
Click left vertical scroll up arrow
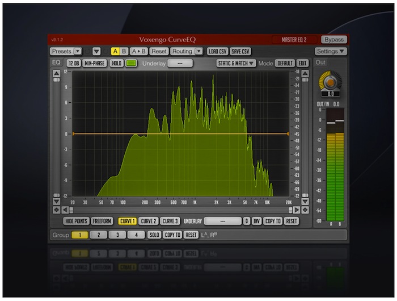click(57, 73)
